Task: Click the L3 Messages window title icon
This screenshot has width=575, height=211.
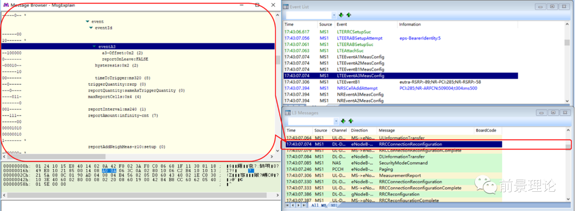Action: click(x=287, y=112)
